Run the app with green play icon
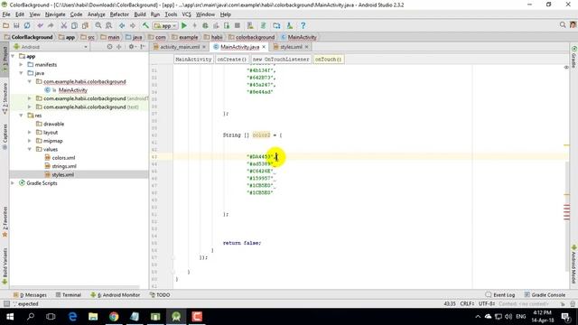This screenshot has height=325, width=578. [x=184, y=26]
